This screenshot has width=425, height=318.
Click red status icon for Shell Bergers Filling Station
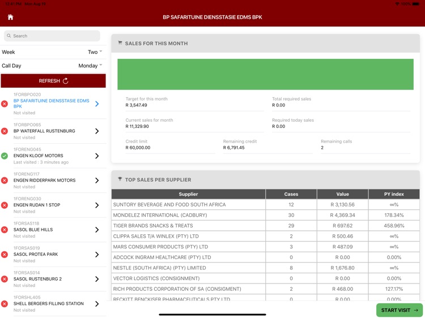pos(5,304)
